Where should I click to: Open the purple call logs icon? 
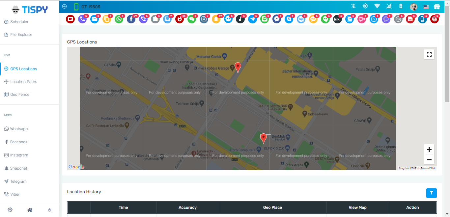82,19
